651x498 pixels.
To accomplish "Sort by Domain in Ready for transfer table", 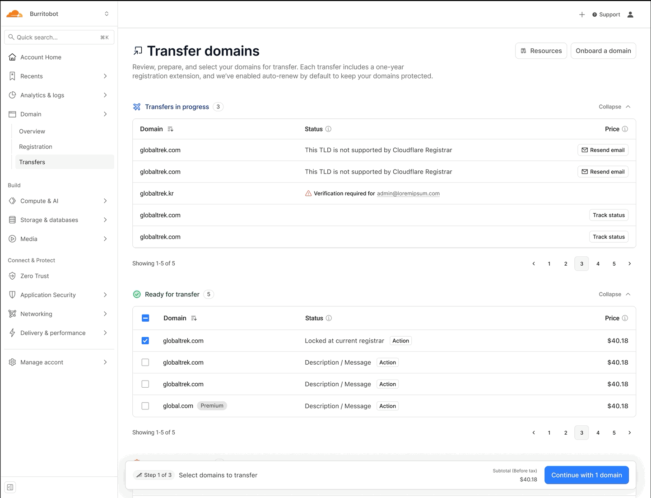I will [x=194, y=318].
